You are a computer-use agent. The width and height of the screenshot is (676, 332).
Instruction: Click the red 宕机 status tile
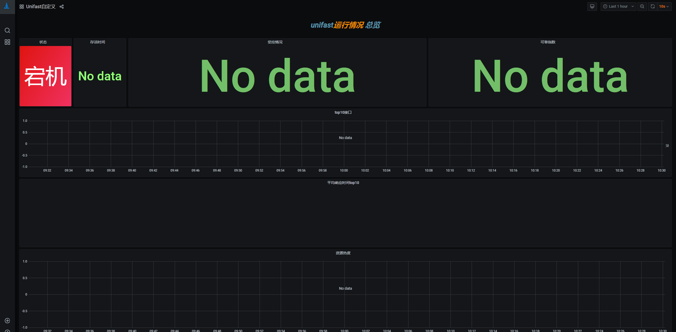(45, 76)
